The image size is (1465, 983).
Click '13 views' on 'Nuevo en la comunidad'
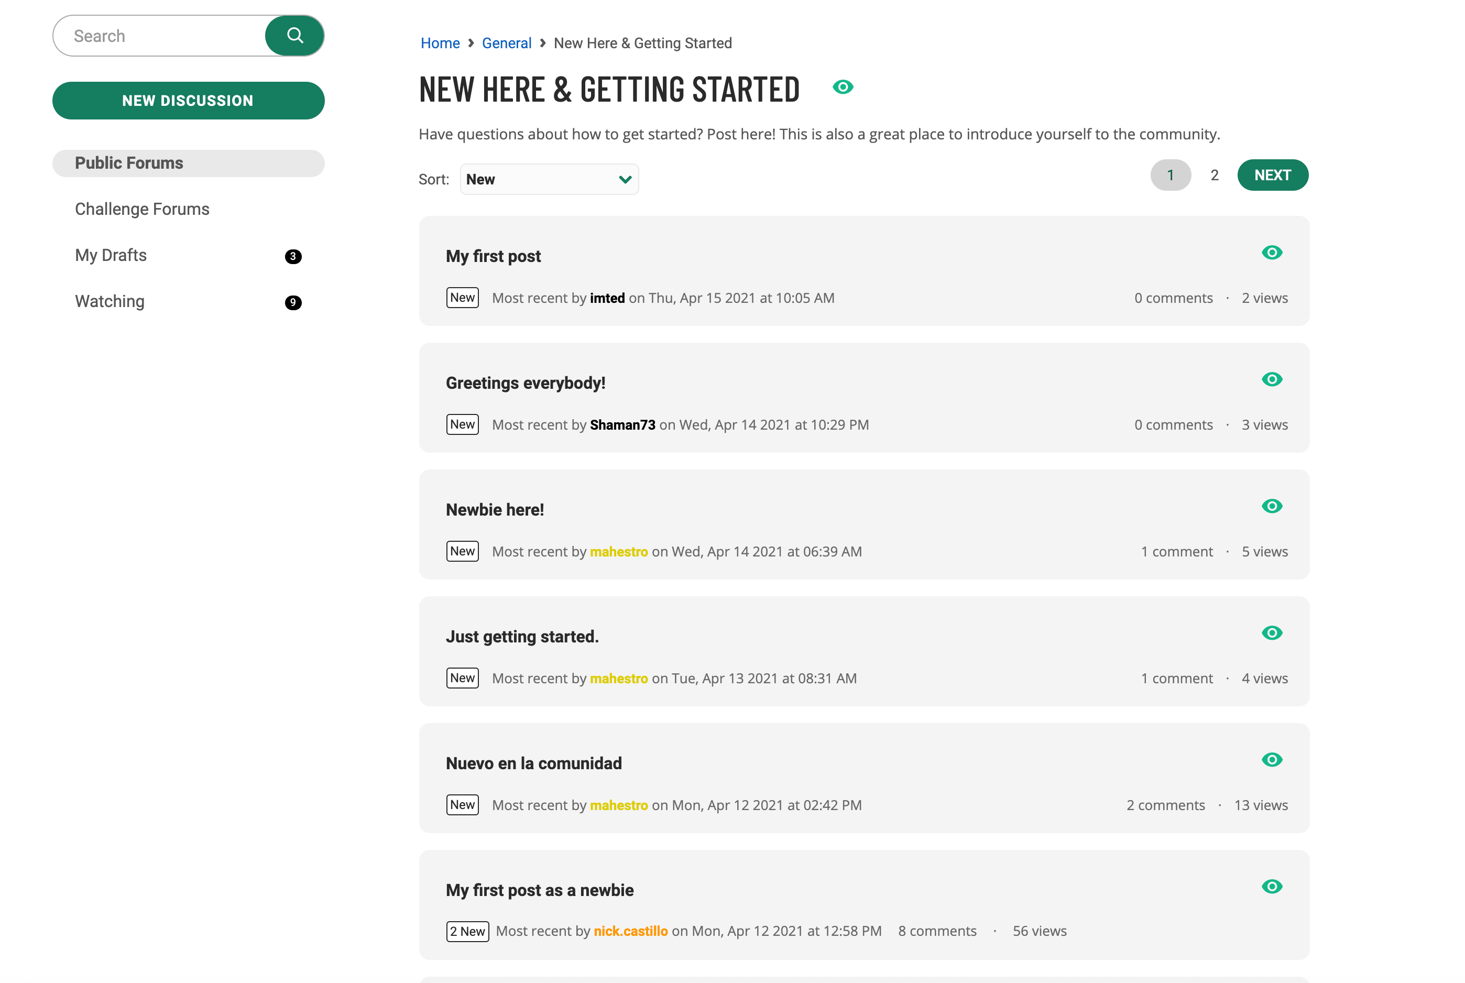pos(1261,805)
